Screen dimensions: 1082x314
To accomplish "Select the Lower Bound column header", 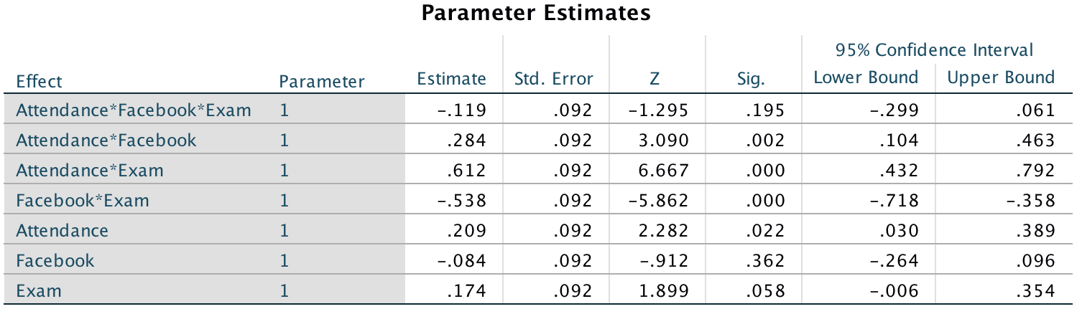I will tap(866, 77).
